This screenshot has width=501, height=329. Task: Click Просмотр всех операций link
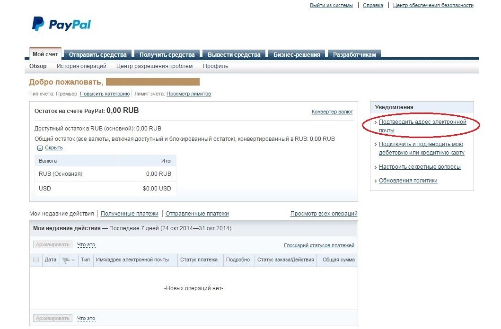coord(324,214)
